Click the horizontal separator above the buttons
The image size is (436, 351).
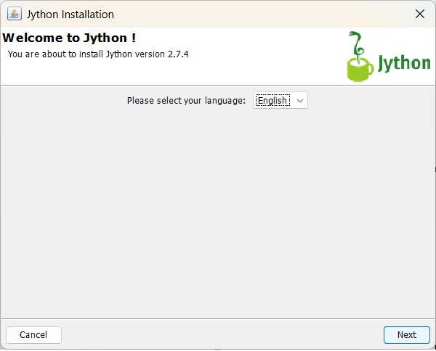(218, 318)
